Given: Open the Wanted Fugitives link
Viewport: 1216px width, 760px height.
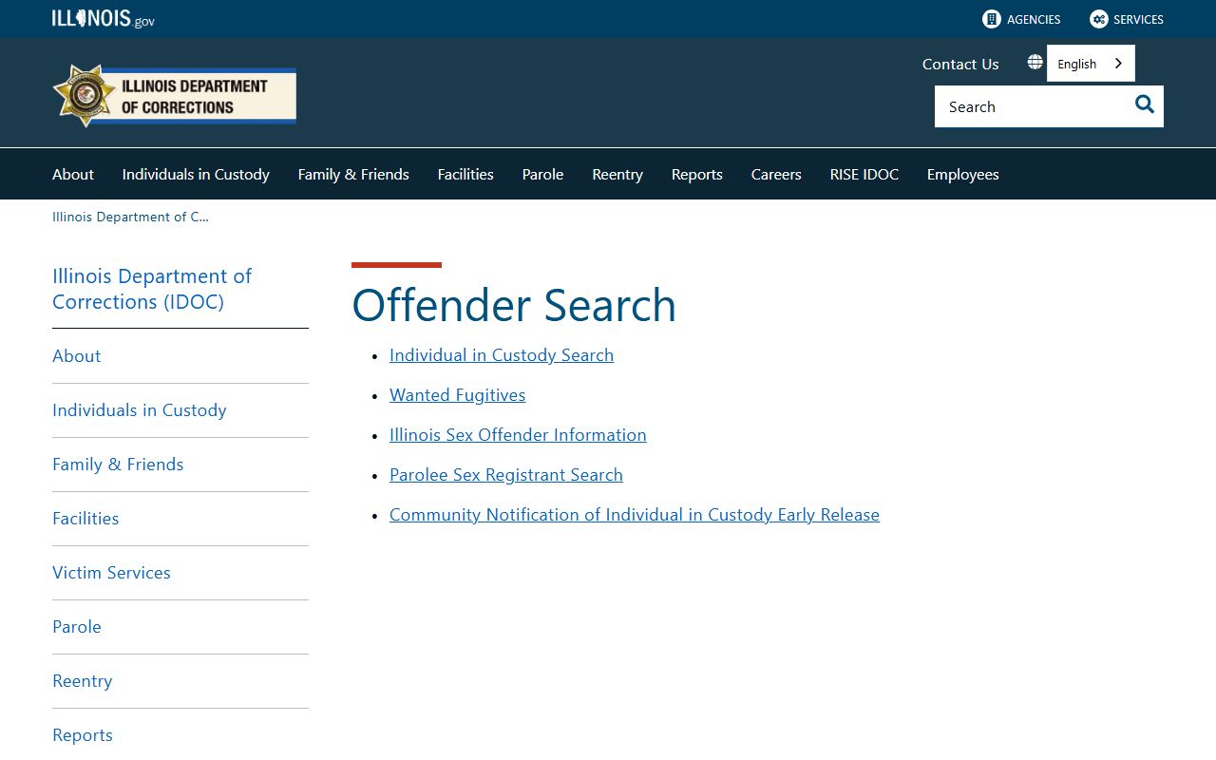Looking at the screenshot, I should (x=457, y=394).
